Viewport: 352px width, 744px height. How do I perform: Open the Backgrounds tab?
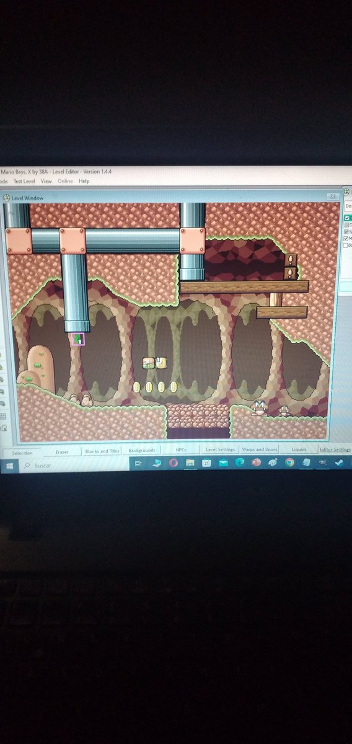coord(142,451)
